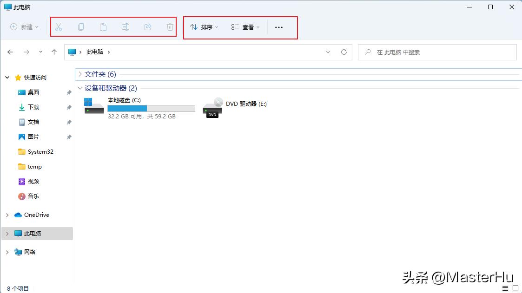The height and width of the screenshot is (293, 522).
Task: Click the Copy icon in toolbar
Action: click(81, 27)
